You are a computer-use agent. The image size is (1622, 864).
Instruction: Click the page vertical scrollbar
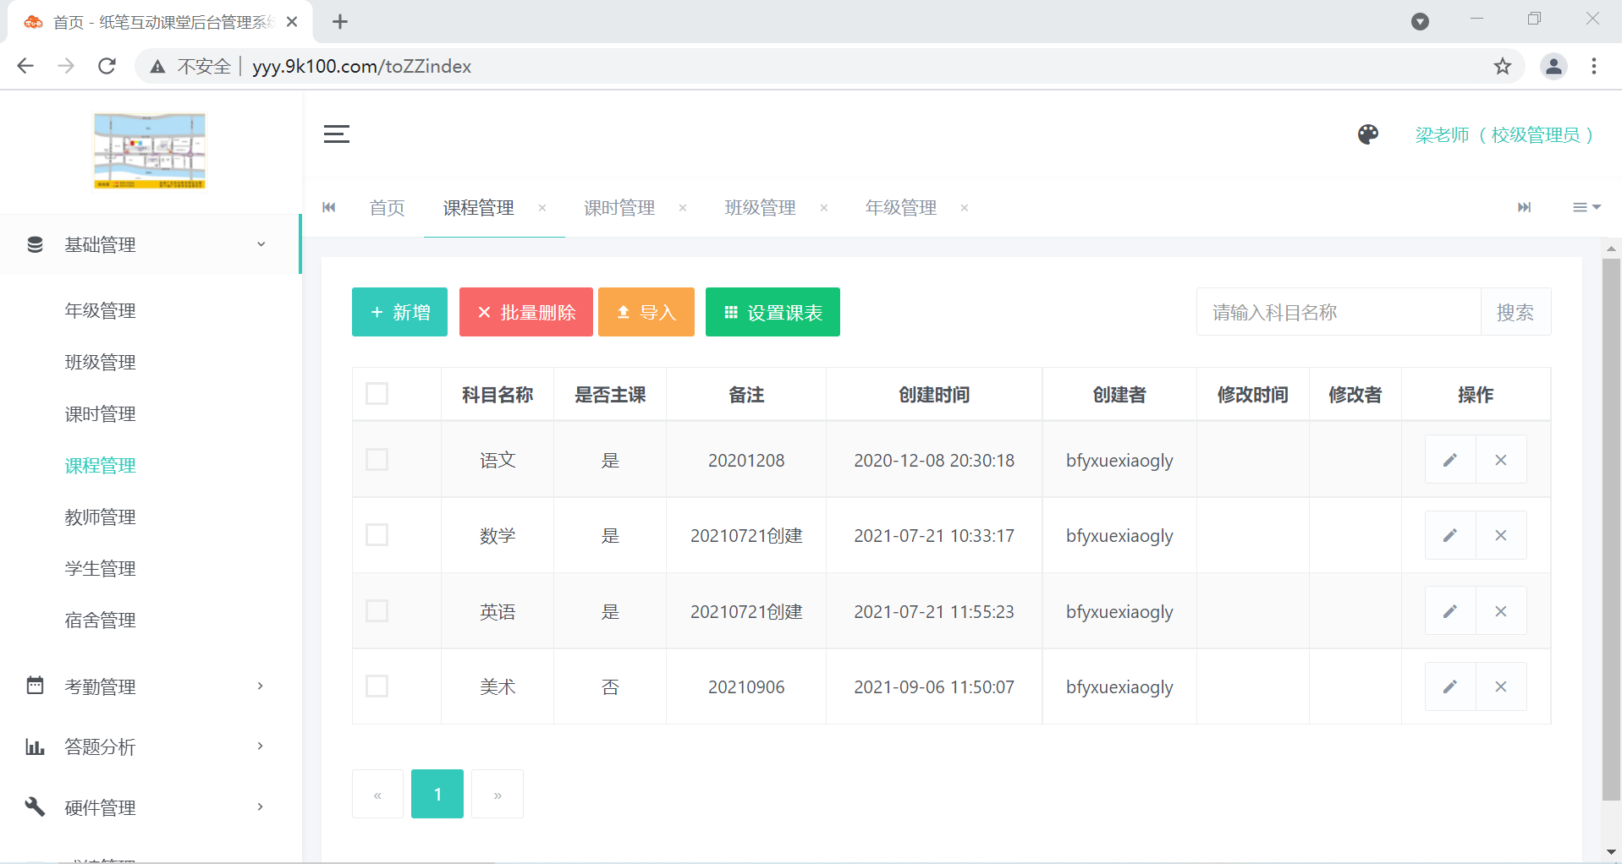coord(1611,530)
